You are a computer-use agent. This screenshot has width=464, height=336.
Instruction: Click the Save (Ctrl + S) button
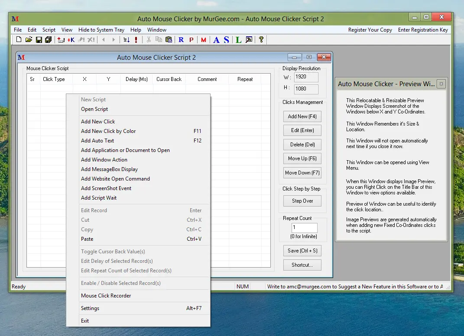coord(302,251)
